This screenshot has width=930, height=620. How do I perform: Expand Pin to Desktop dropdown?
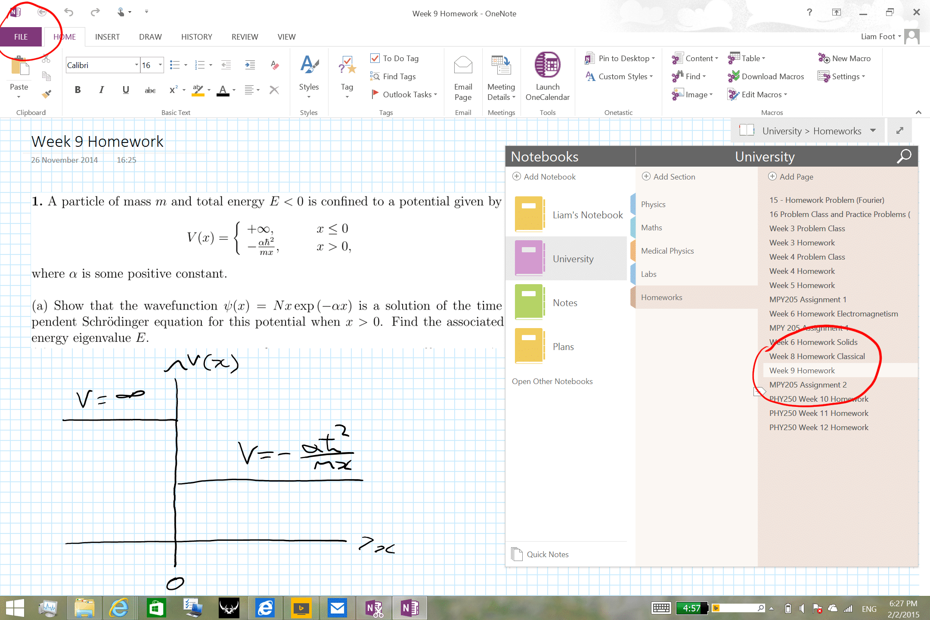point(653,59)
